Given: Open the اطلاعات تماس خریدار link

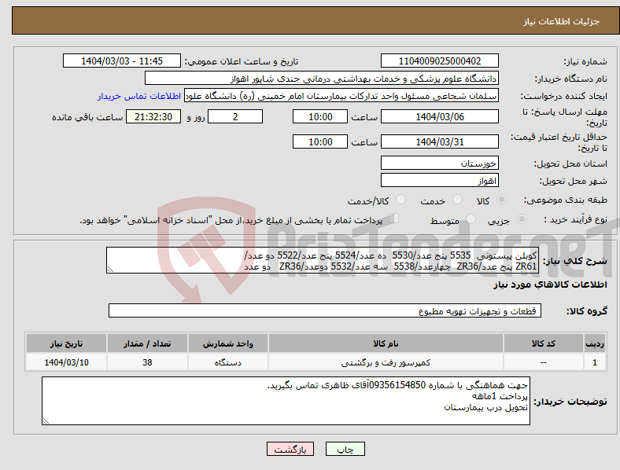Looking at the screenshot, I should pos(139,96).
